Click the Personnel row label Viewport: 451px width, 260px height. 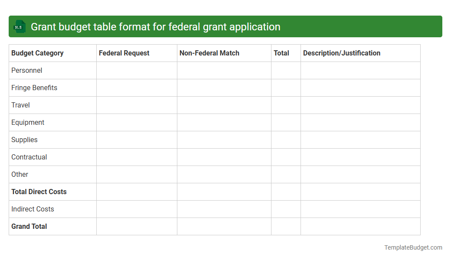point(26,70)
